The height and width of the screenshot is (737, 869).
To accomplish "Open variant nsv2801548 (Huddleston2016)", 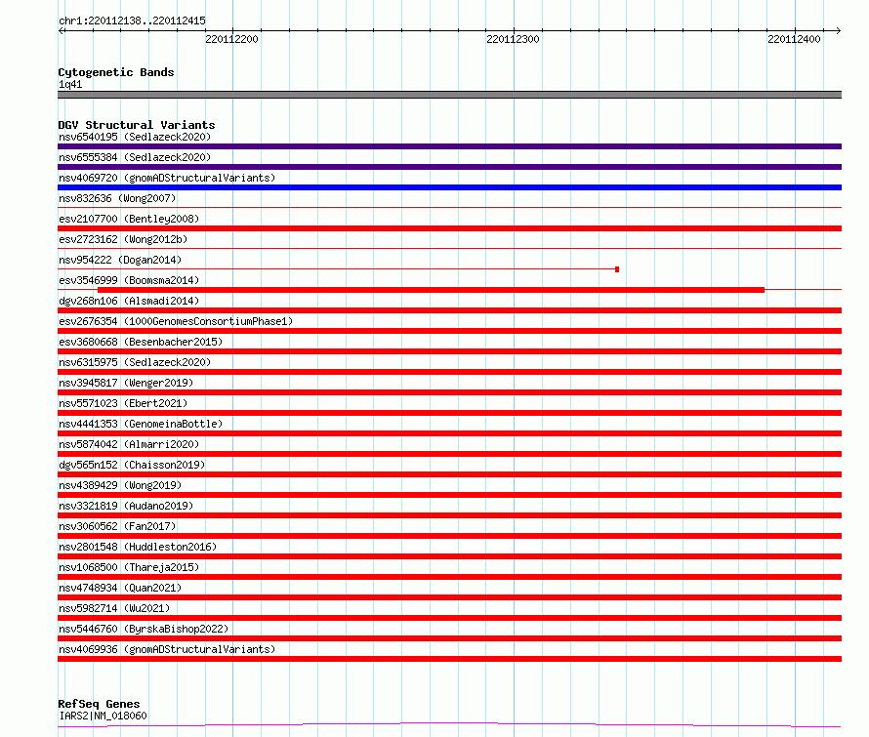I will click(138, 547).
